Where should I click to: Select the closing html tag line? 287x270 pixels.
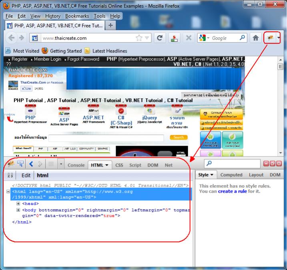click(22, 222)
